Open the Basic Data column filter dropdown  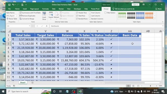tap(140, 36)
